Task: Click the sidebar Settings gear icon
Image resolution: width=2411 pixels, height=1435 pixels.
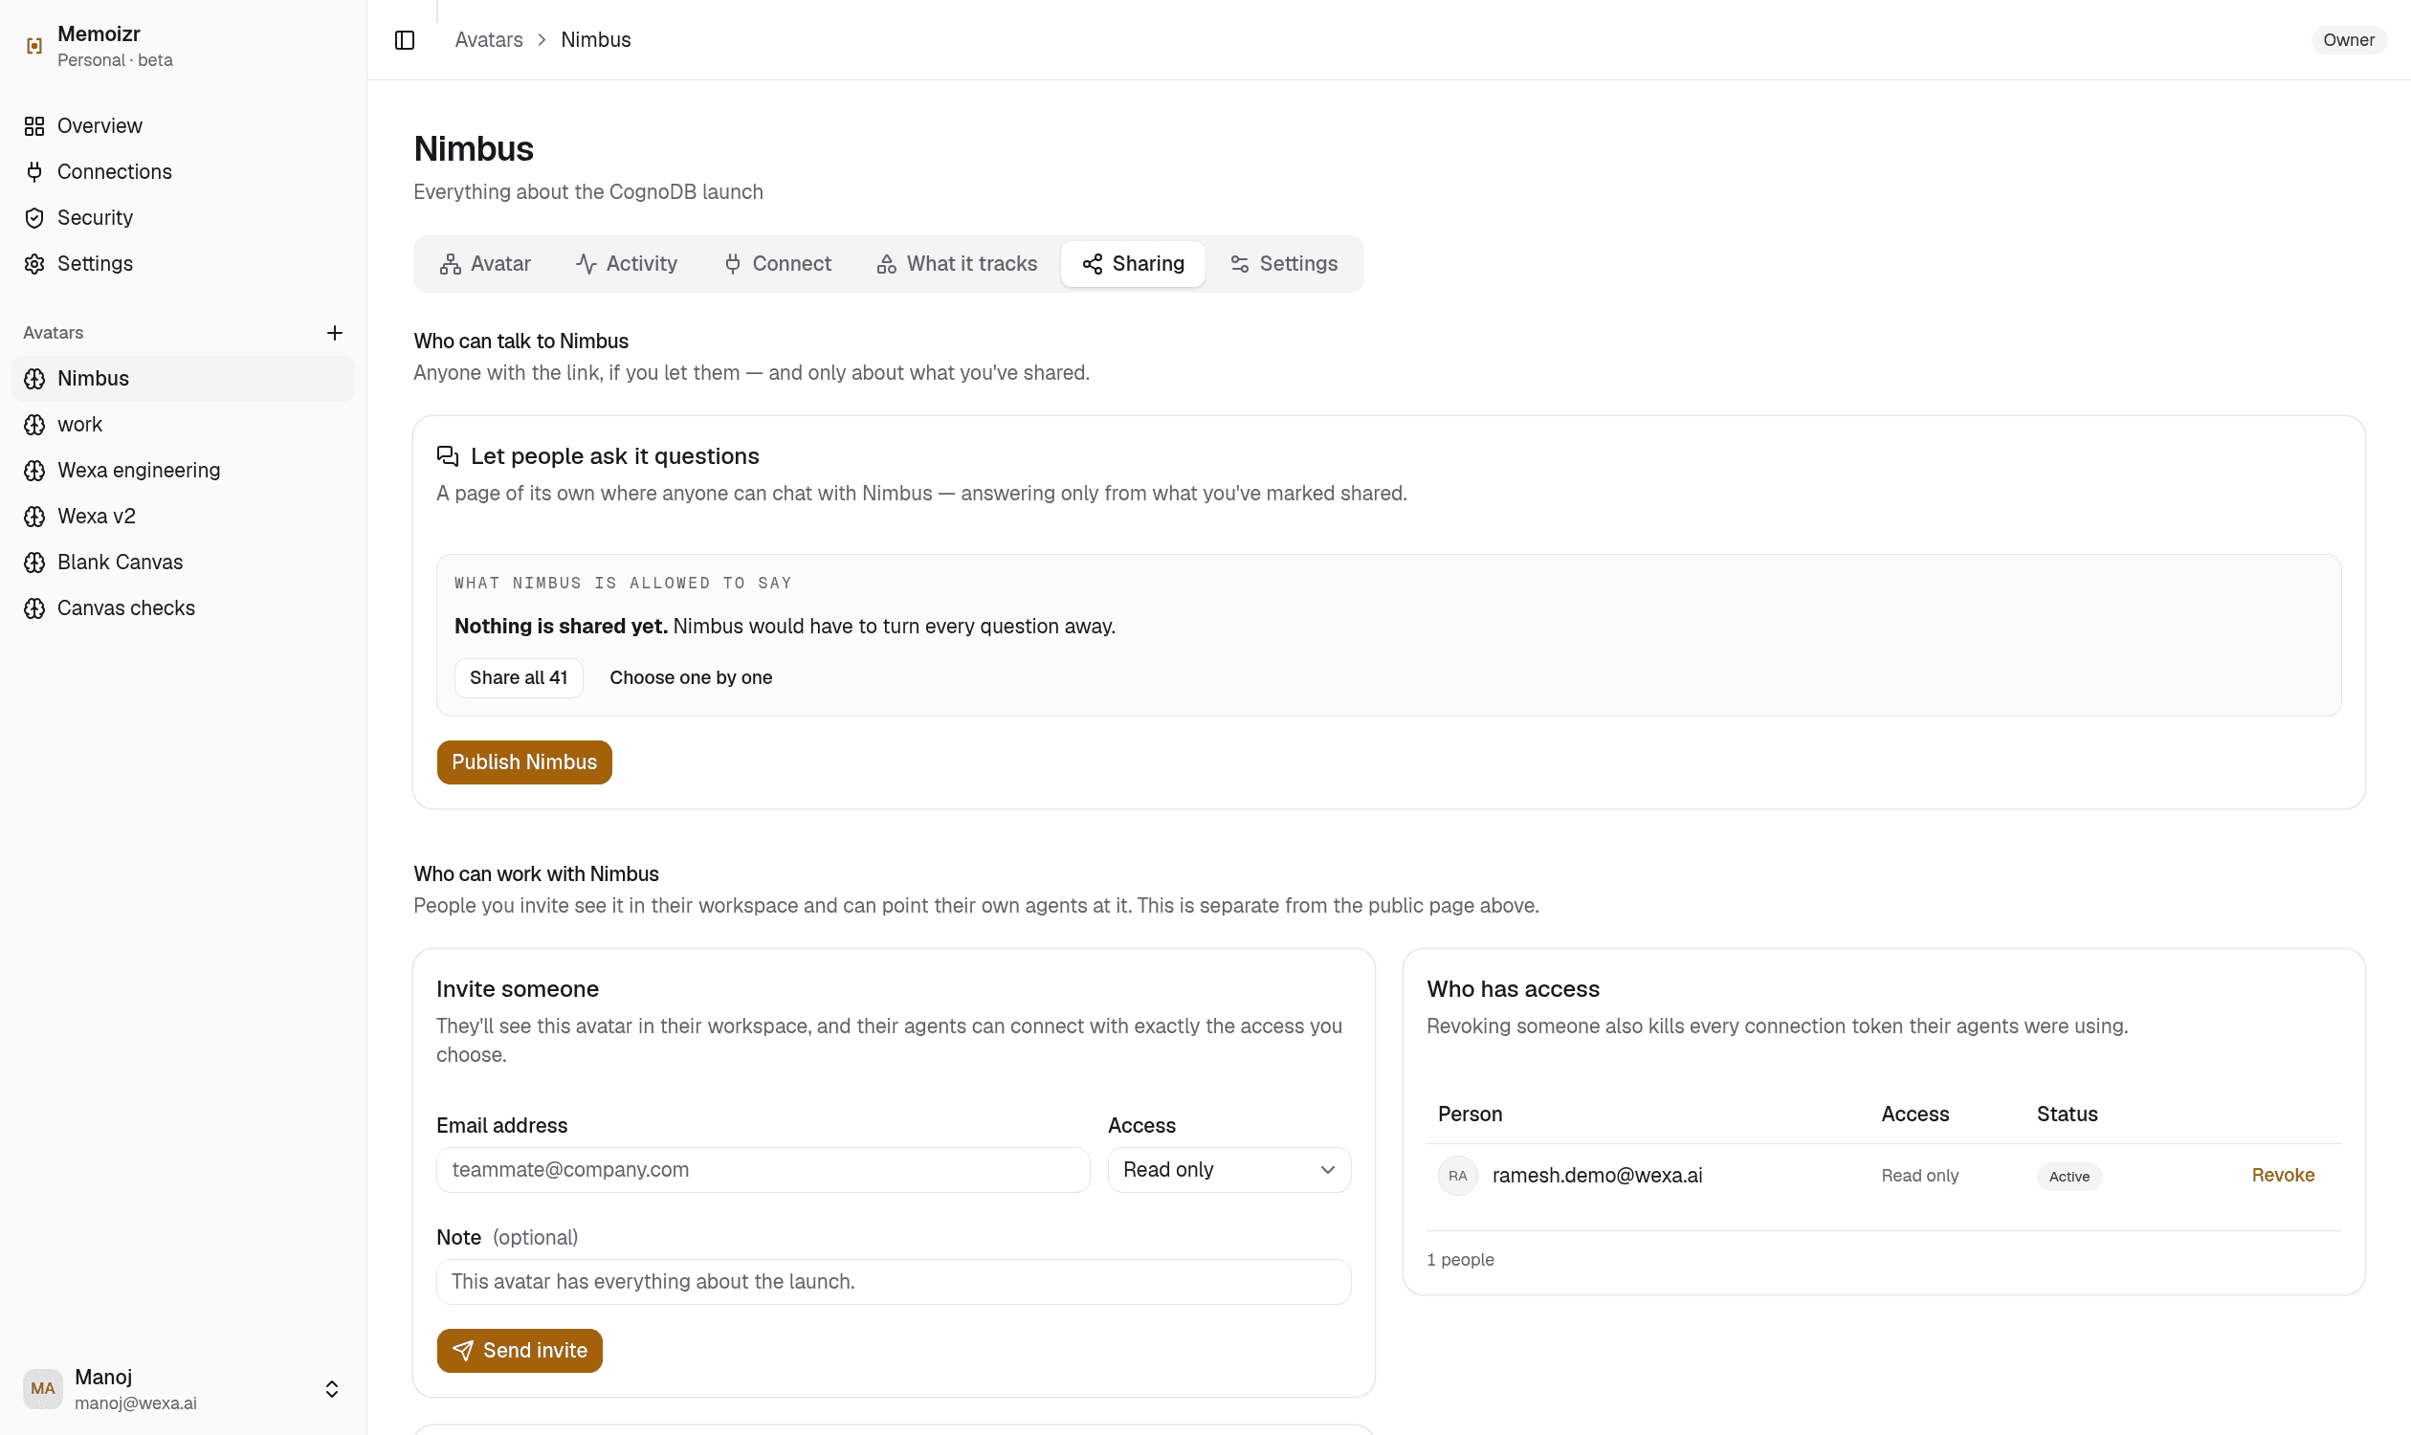Action: [x=34, y=263]
